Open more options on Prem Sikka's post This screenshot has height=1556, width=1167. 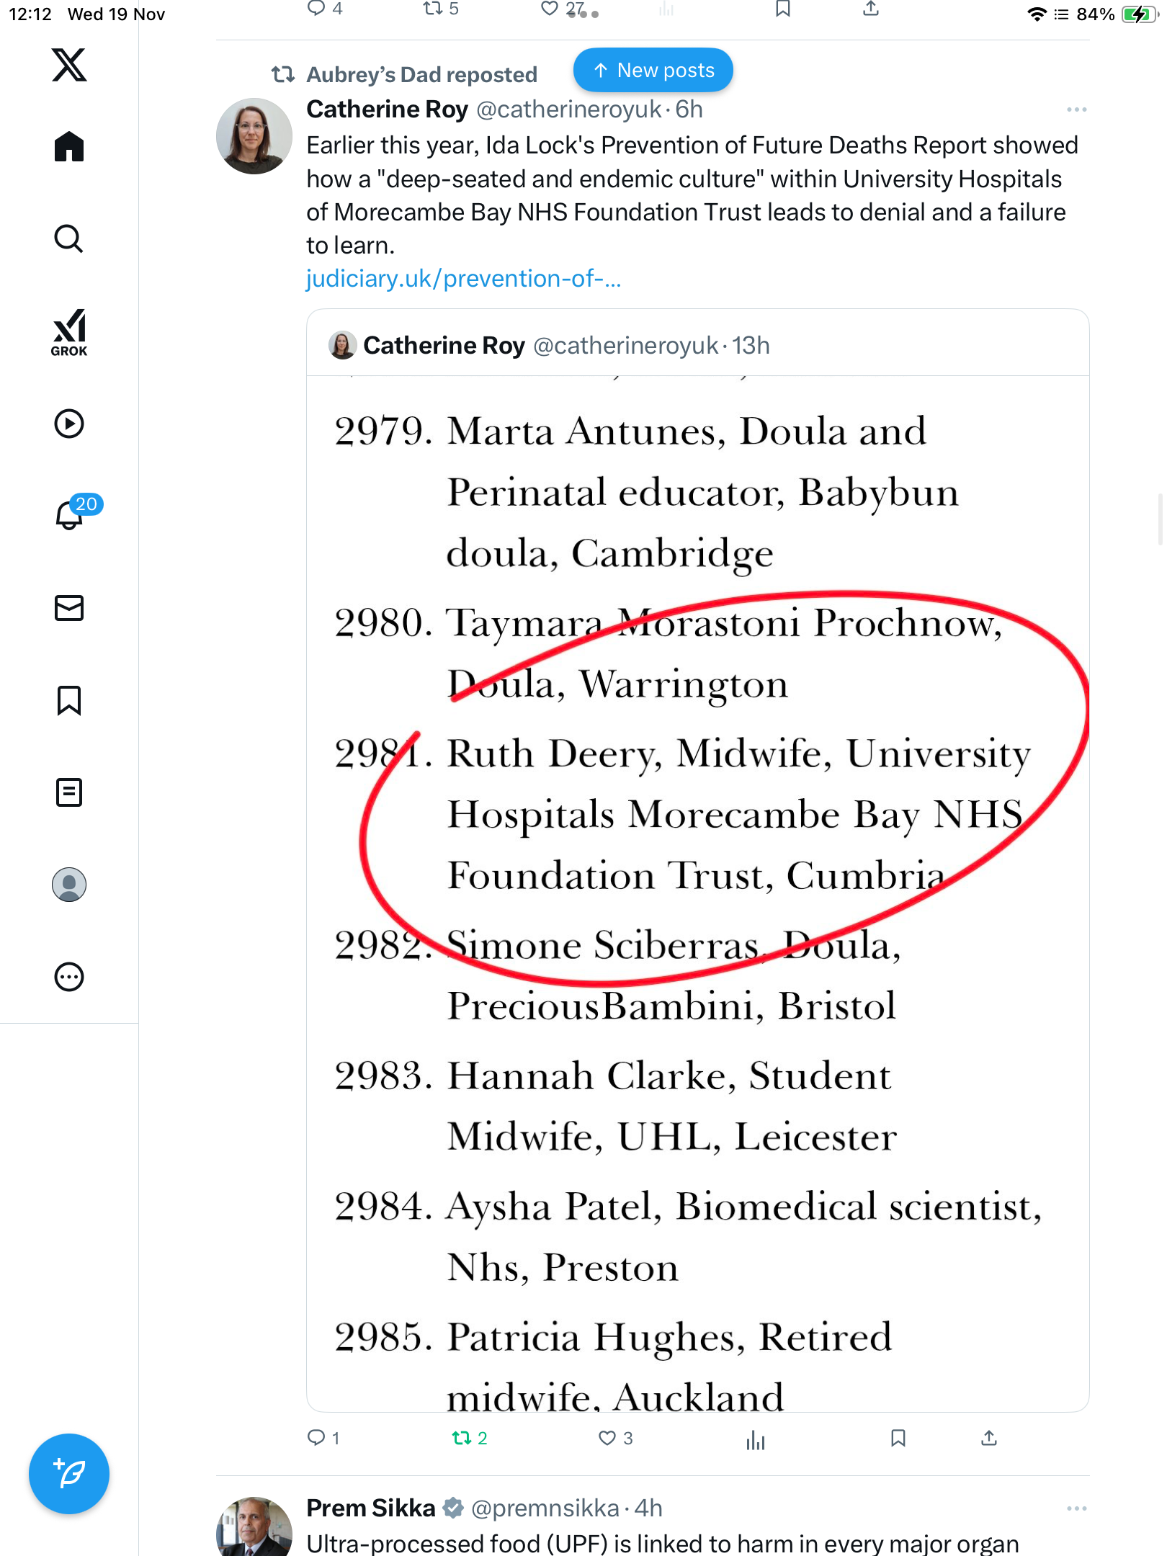pos(1076,1508)
